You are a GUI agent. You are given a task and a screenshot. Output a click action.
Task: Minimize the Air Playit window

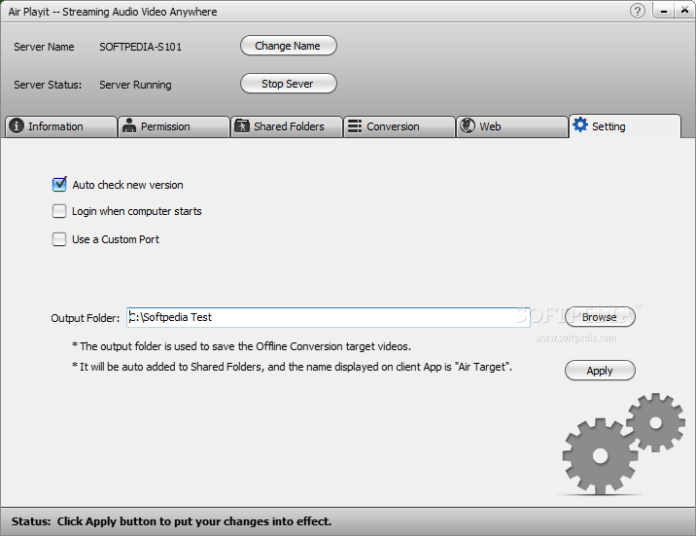click(x=664, y=11)
